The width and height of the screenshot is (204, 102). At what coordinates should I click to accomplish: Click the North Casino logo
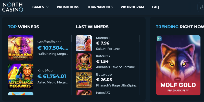coord(13,7)
